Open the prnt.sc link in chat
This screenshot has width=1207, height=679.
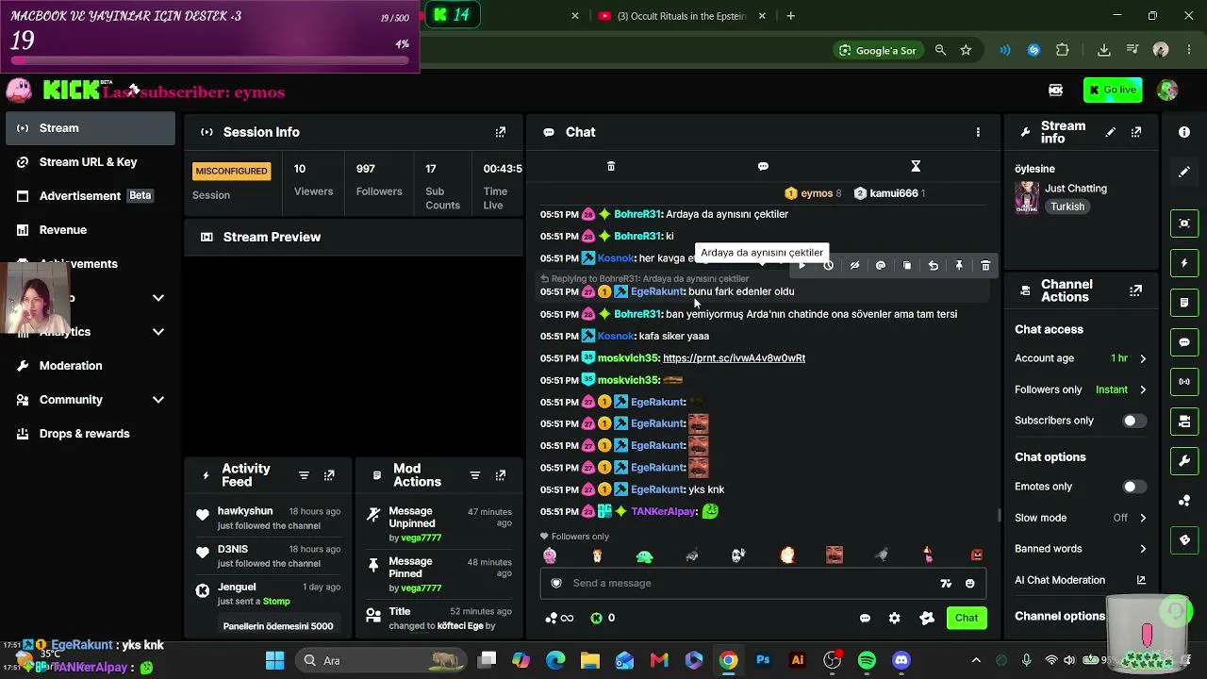pos(734,358)
